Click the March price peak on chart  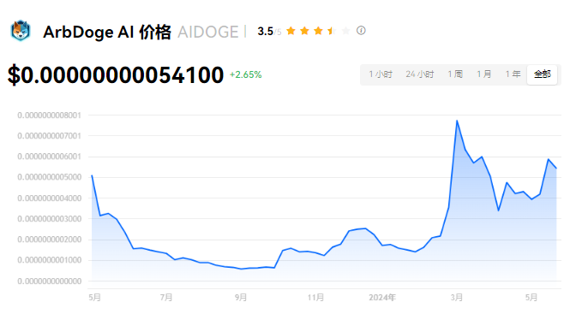[457, 121]
